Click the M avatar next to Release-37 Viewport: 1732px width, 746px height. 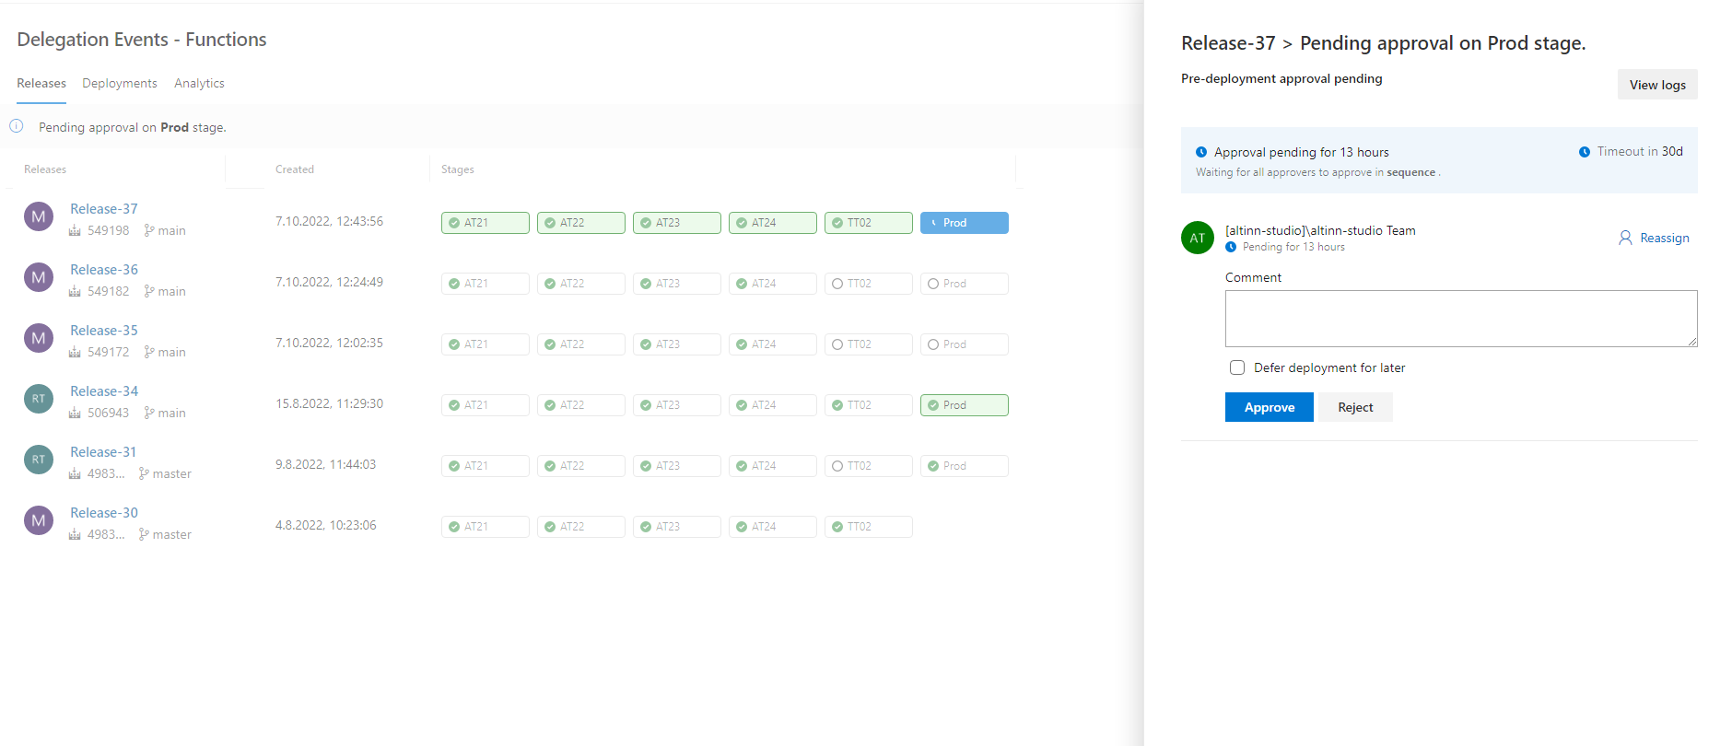[39, 217]
